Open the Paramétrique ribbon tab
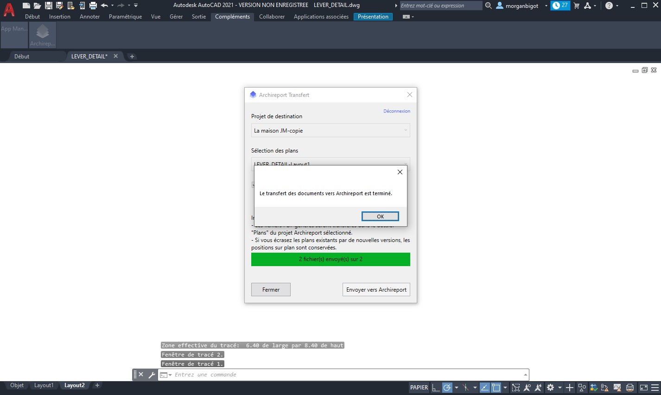The image size is (661, 395). click(x=125, y=17)
